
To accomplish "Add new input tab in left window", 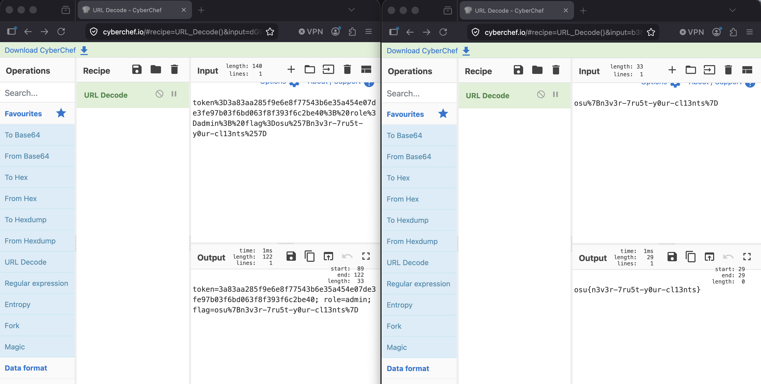I will (x=291, y=70).
